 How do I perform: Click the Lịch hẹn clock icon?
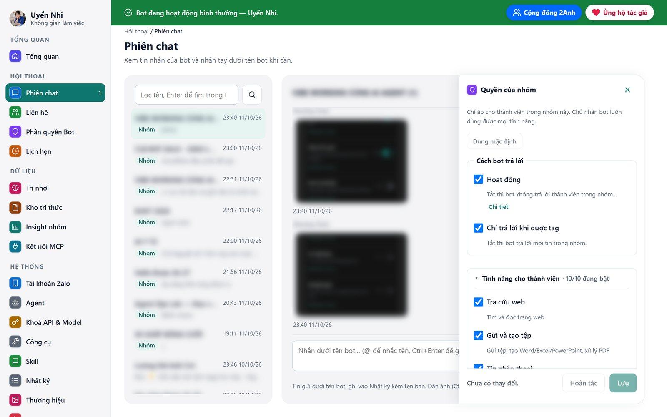coord(15,151)
